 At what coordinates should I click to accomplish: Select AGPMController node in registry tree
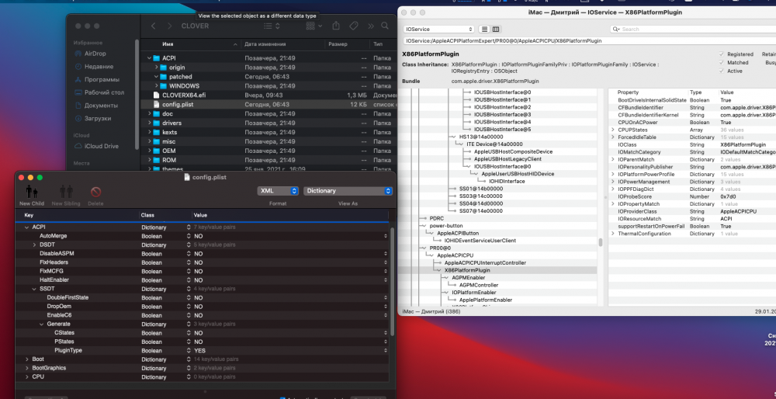pos(478,285)
